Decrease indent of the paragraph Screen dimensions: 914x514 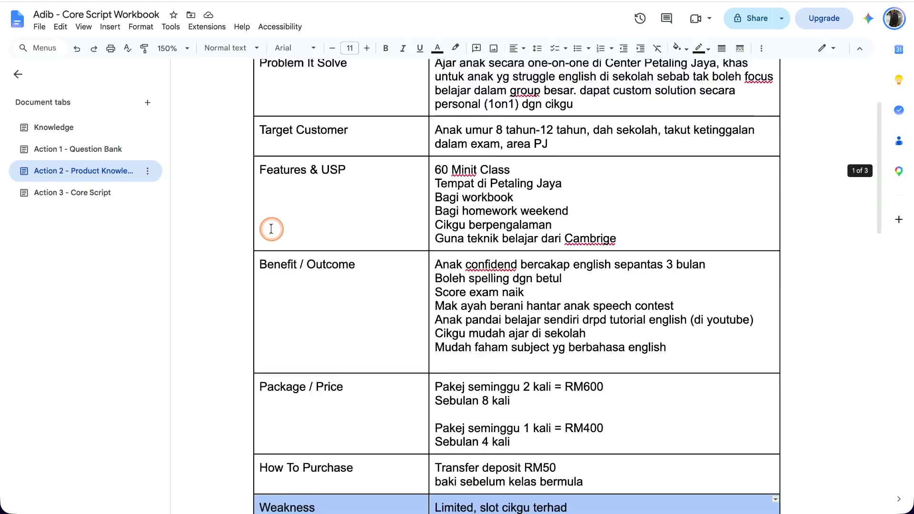623,48
